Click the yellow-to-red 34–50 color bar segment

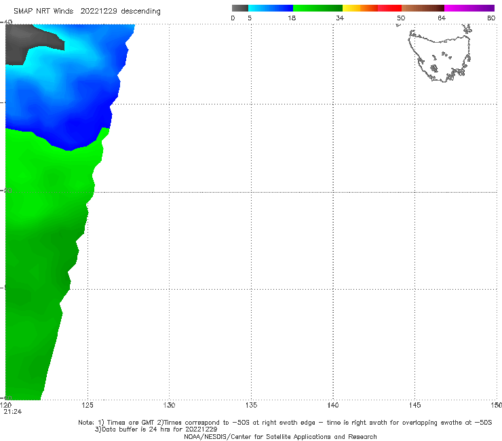tap(372, 8)
